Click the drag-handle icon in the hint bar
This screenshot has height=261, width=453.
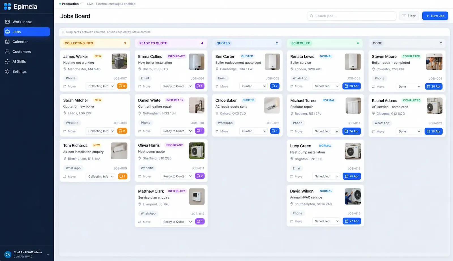click(63, 32)
